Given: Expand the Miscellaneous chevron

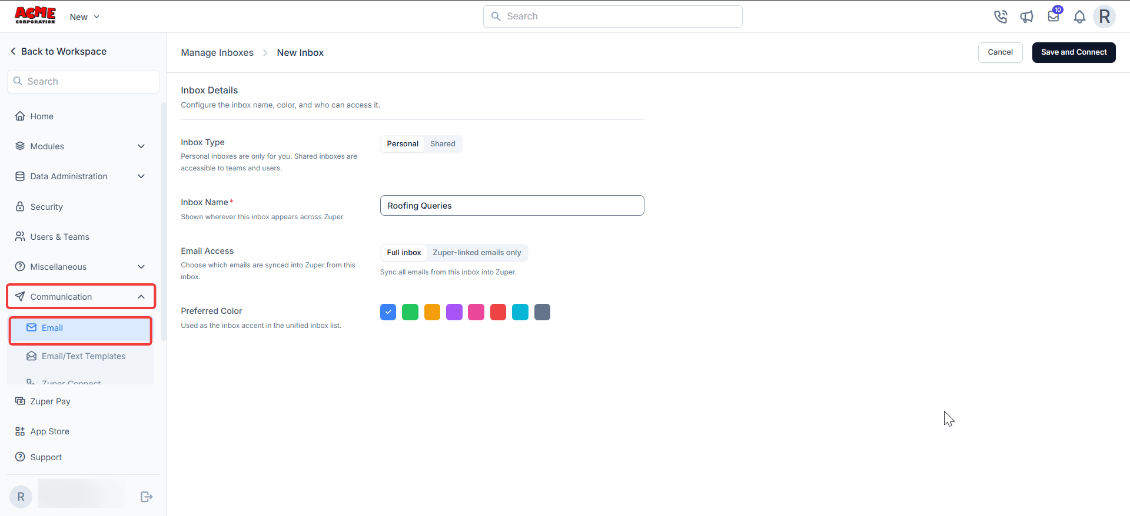Looking at the screenshot, I should (141, 266).
